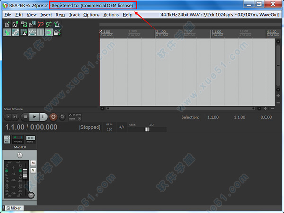This screenshot has width=284, height=213.
Task: Click the Undo icon in toolbar
Action: [x=40, y=24]
